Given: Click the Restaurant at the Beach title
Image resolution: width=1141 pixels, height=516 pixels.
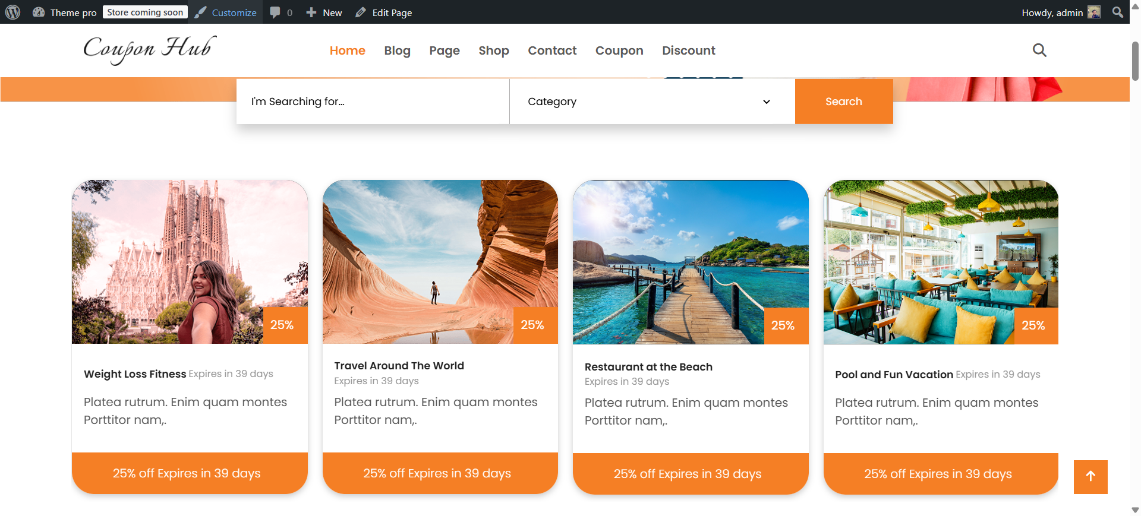Looking at the screenshot, I should coord(648,367).
